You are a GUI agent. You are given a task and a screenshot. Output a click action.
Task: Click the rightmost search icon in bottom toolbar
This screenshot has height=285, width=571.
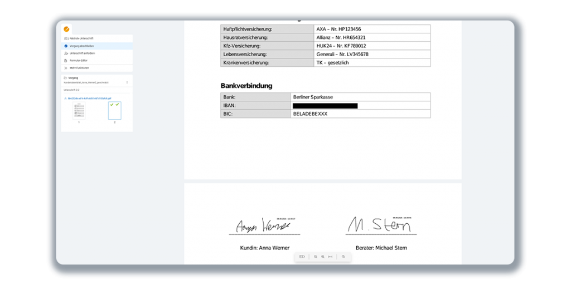(x=343, y=257)
